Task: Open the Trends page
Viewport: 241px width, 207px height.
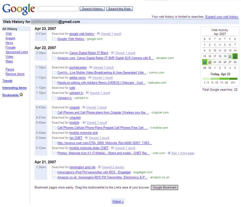Action: click(x=7, y=81)
